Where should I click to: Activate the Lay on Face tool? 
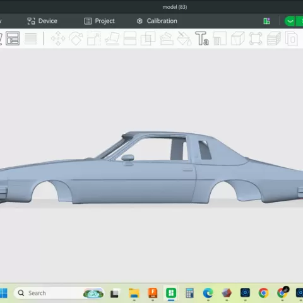pos(112,39)
